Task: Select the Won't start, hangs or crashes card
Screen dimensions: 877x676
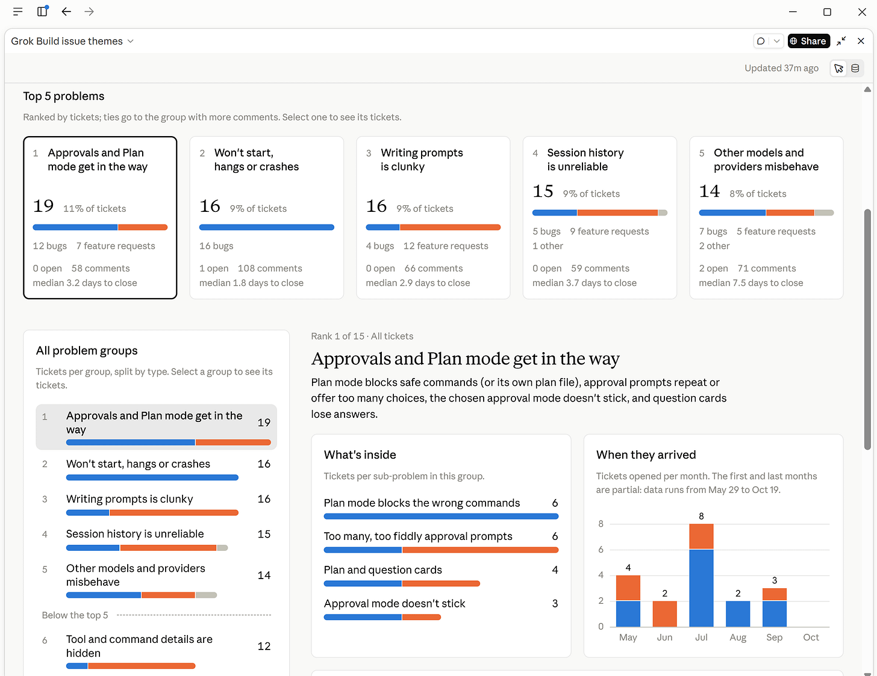Action: [x=267, y=217]
